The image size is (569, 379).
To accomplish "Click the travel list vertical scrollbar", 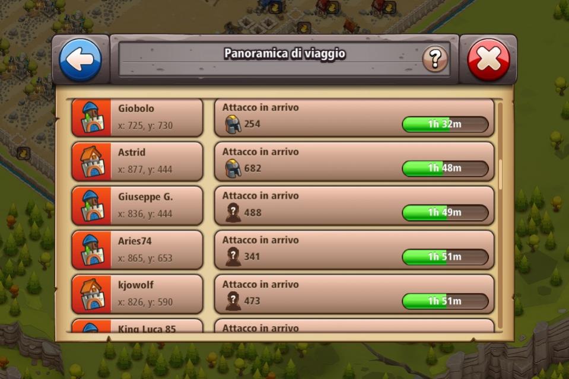I will (500, 216).
